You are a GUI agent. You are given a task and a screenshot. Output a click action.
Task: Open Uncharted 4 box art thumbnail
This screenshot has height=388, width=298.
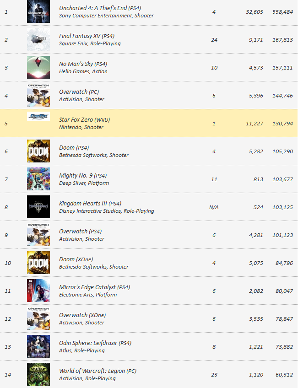click(x=38, y=11)
